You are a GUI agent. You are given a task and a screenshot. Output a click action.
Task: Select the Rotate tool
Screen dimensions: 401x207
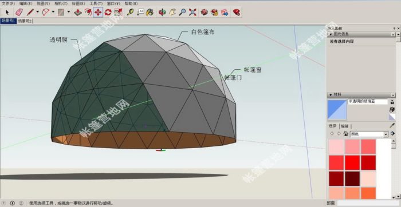pos(108,12)
